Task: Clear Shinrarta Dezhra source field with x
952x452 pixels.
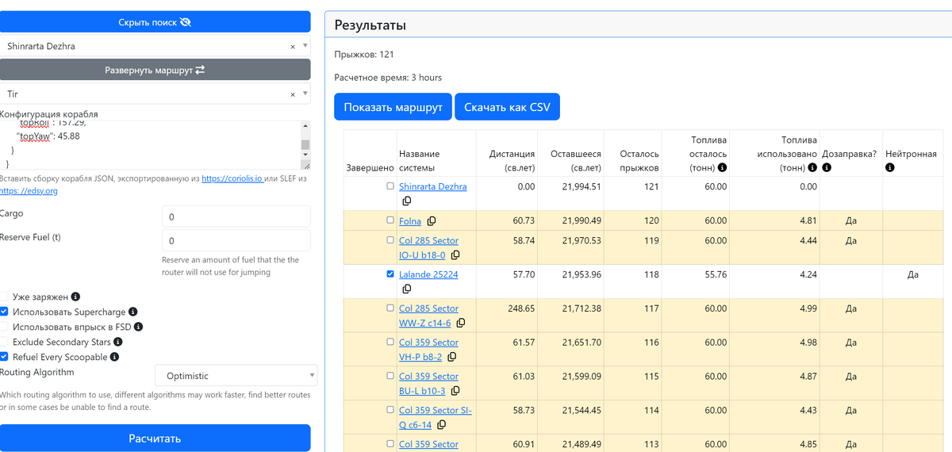Action: point(293,47)
